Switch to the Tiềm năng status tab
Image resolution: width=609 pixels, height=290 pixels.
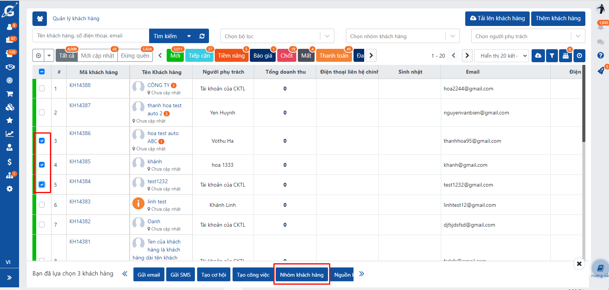point(231,56)
